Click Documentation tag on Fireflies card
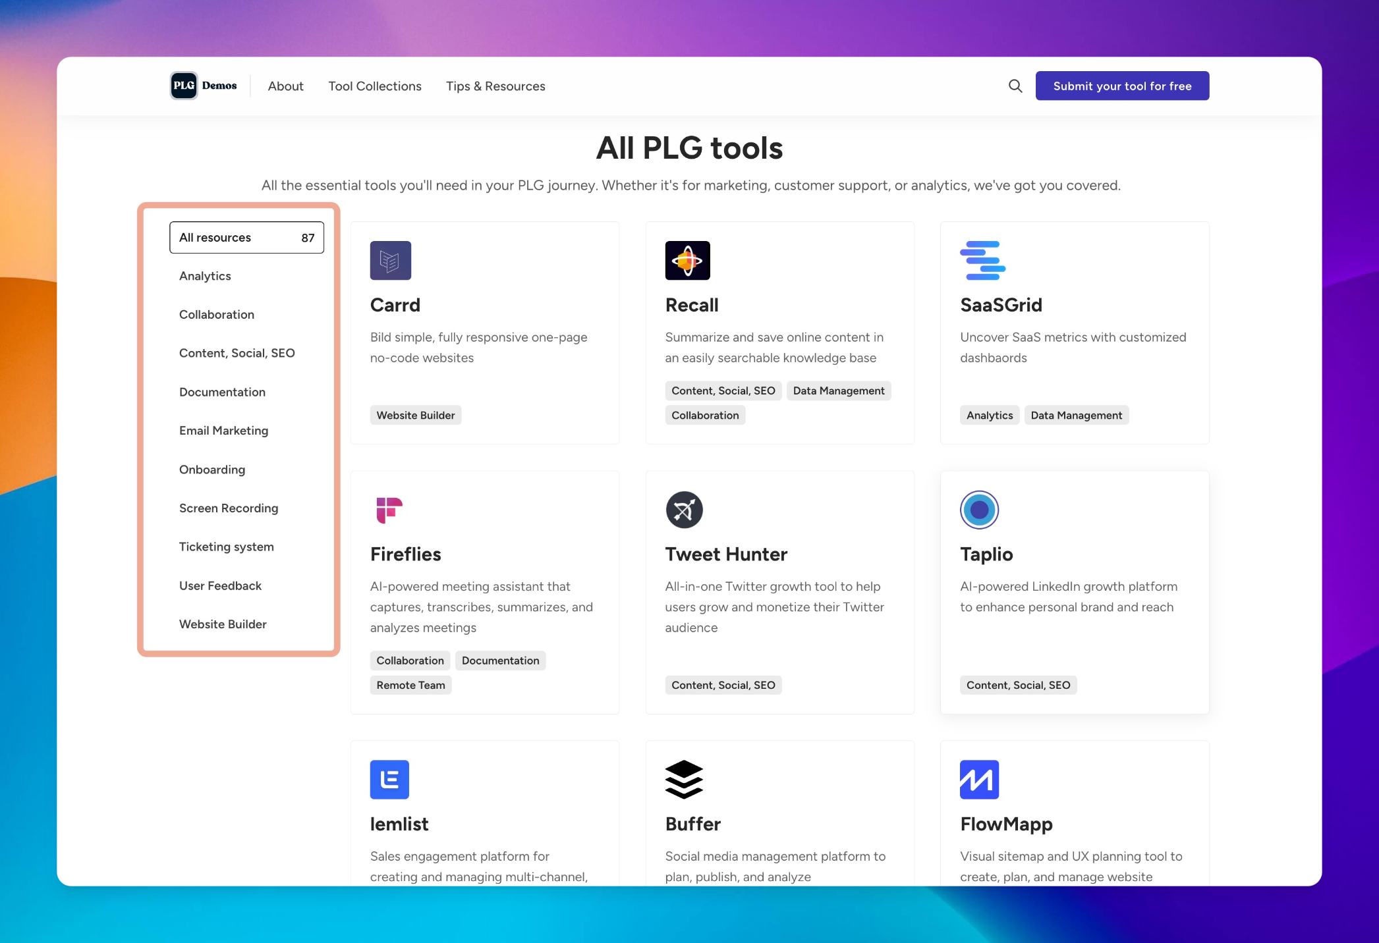Viewport: 1379px width, 943px height. coord(500,660)
